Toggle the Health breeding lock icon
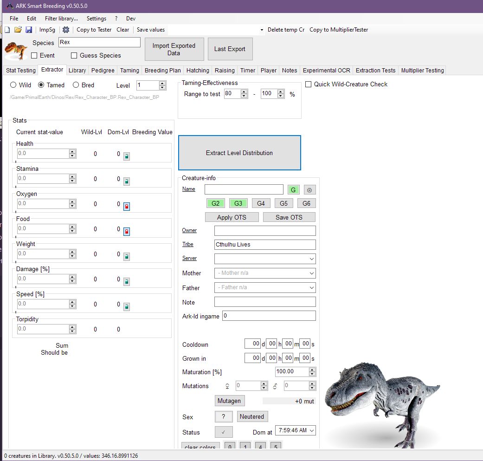Image resolution: width=483 pixels, height=461 pixels. click(127, 156)
